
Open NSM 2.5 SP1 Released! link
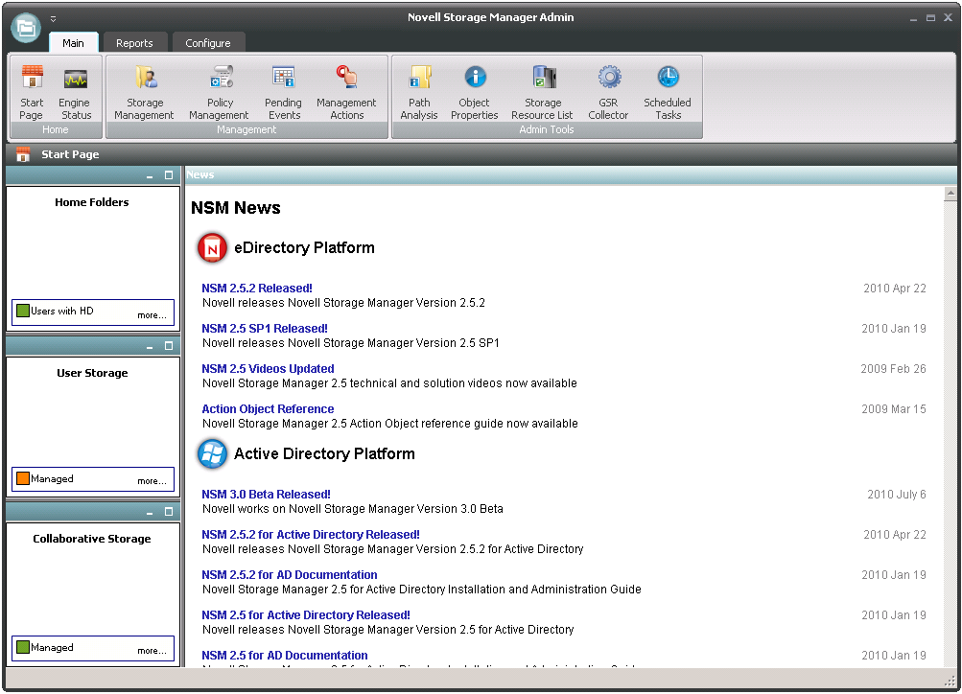pos(265,329)
